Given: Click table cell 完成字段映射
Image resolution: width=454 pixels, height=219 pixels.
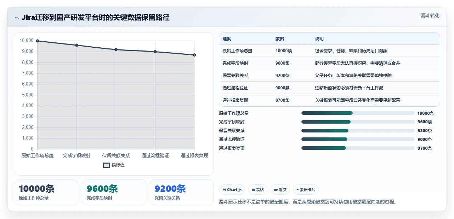Looking at the screenshot, I should point(235,63).
